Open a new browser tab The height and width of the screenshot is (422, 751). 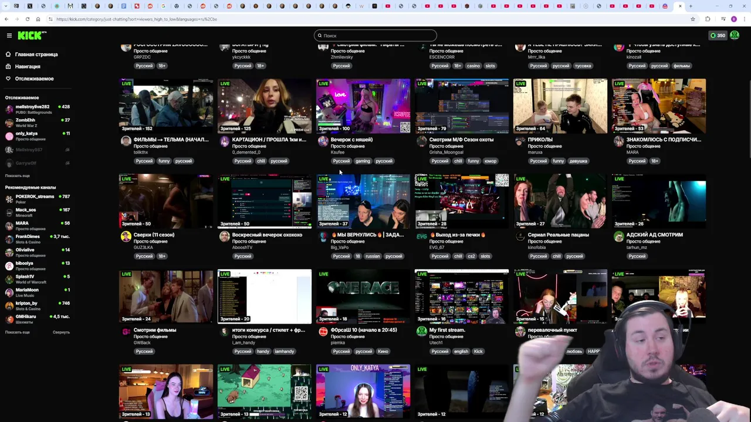691,6
